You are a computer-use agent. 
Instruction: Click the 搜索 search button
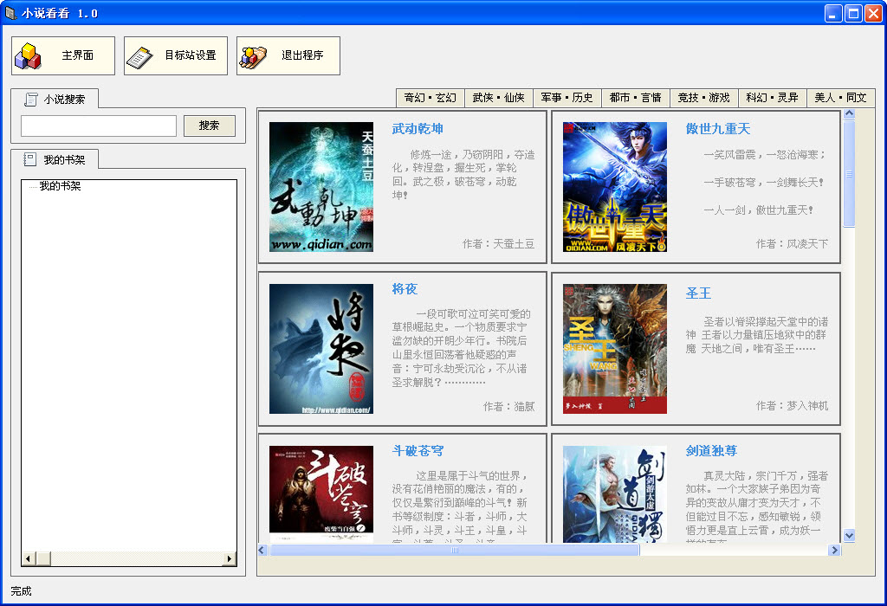click(x=210, y=126)
